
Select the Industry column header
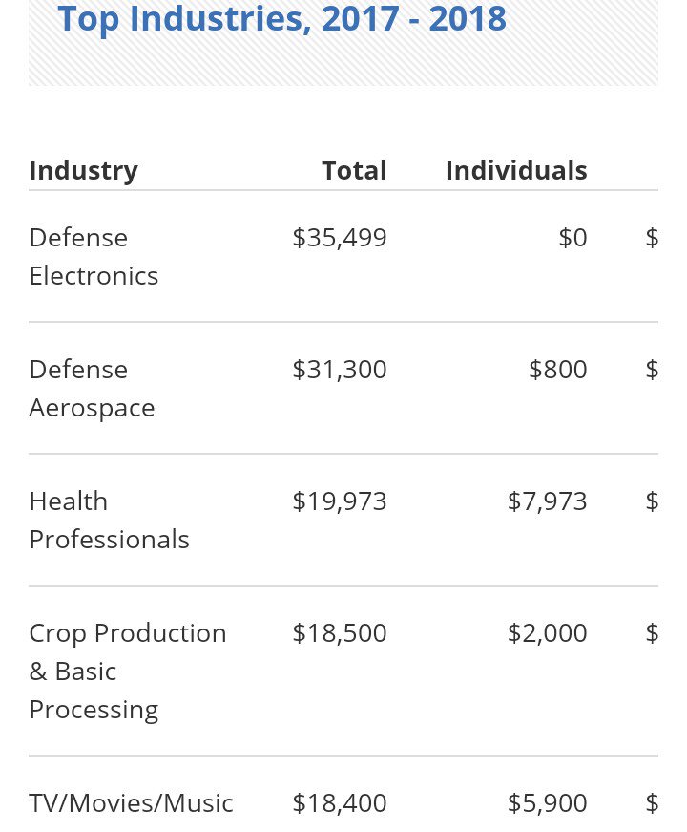pos(83,171)
